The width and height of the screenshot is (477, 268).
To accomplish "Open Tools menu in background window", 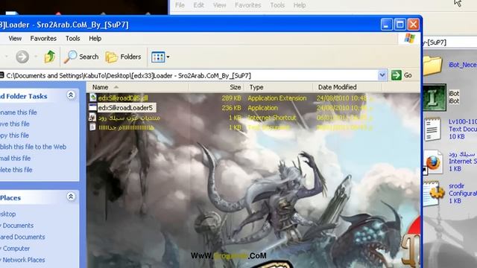I will pos(277,5).
